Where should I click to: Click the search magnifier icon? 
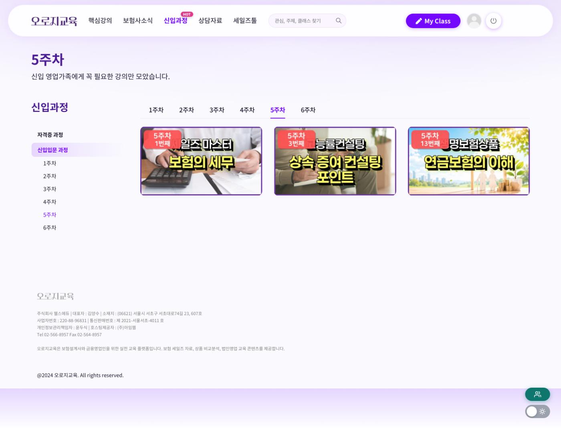coord(339,21)
